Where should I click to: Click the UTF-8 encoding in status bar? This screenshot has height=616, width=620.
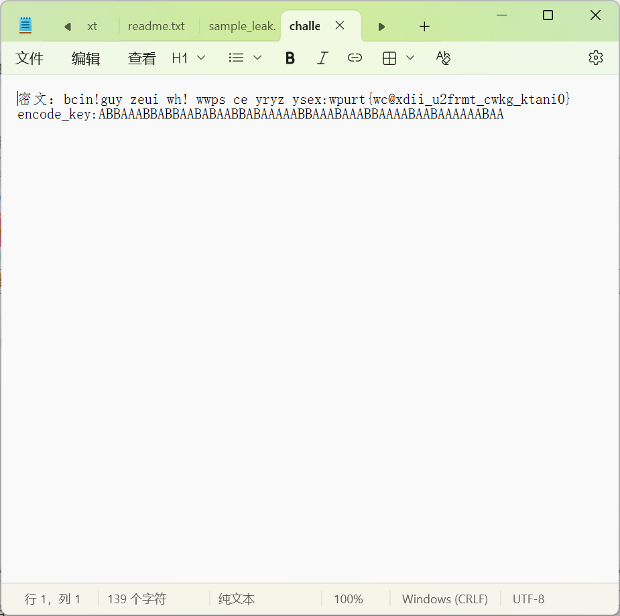coord(528,599)
